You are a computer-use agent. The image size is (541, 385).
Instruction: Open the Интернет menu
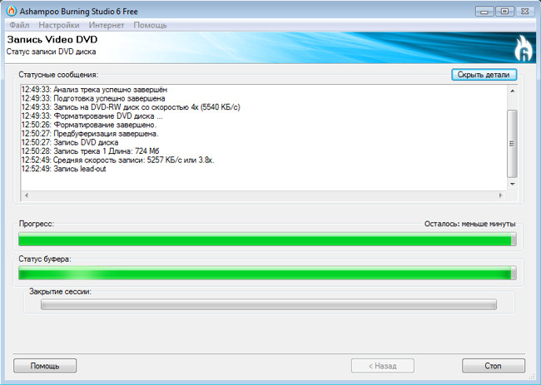(107, 25)
